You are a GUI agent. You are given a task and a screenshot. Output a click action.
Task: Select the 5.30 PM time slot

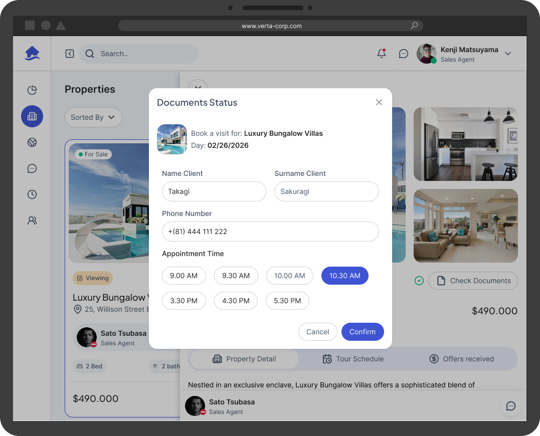[287, 301]
